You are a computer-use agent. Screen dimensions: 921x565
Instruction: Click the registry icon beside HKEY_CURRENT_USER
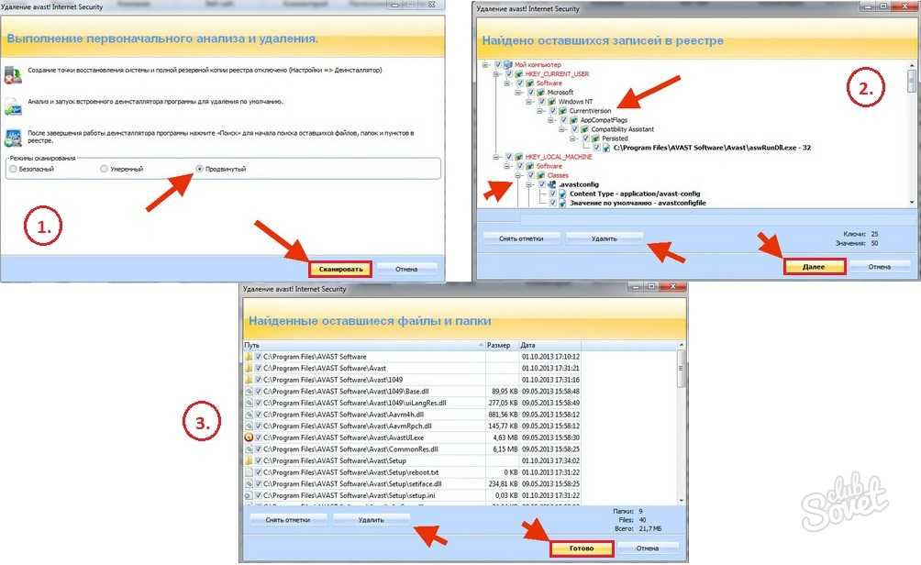point(518,74)
